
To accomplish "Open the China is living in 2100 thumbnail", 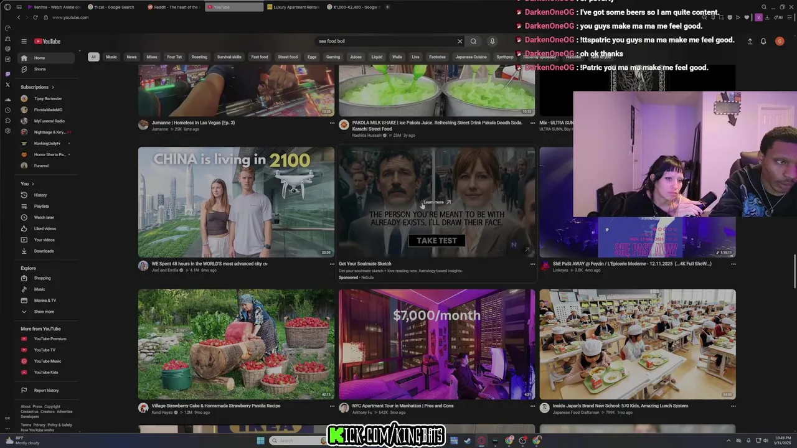I will pyautogui.click(x=236, y=202).
